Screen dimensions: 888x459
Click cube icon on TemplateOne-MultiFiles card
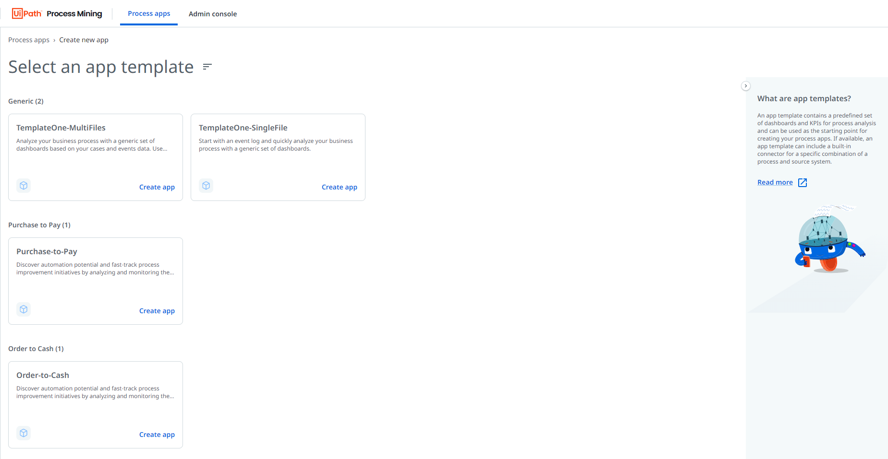(x=24, y=186)
